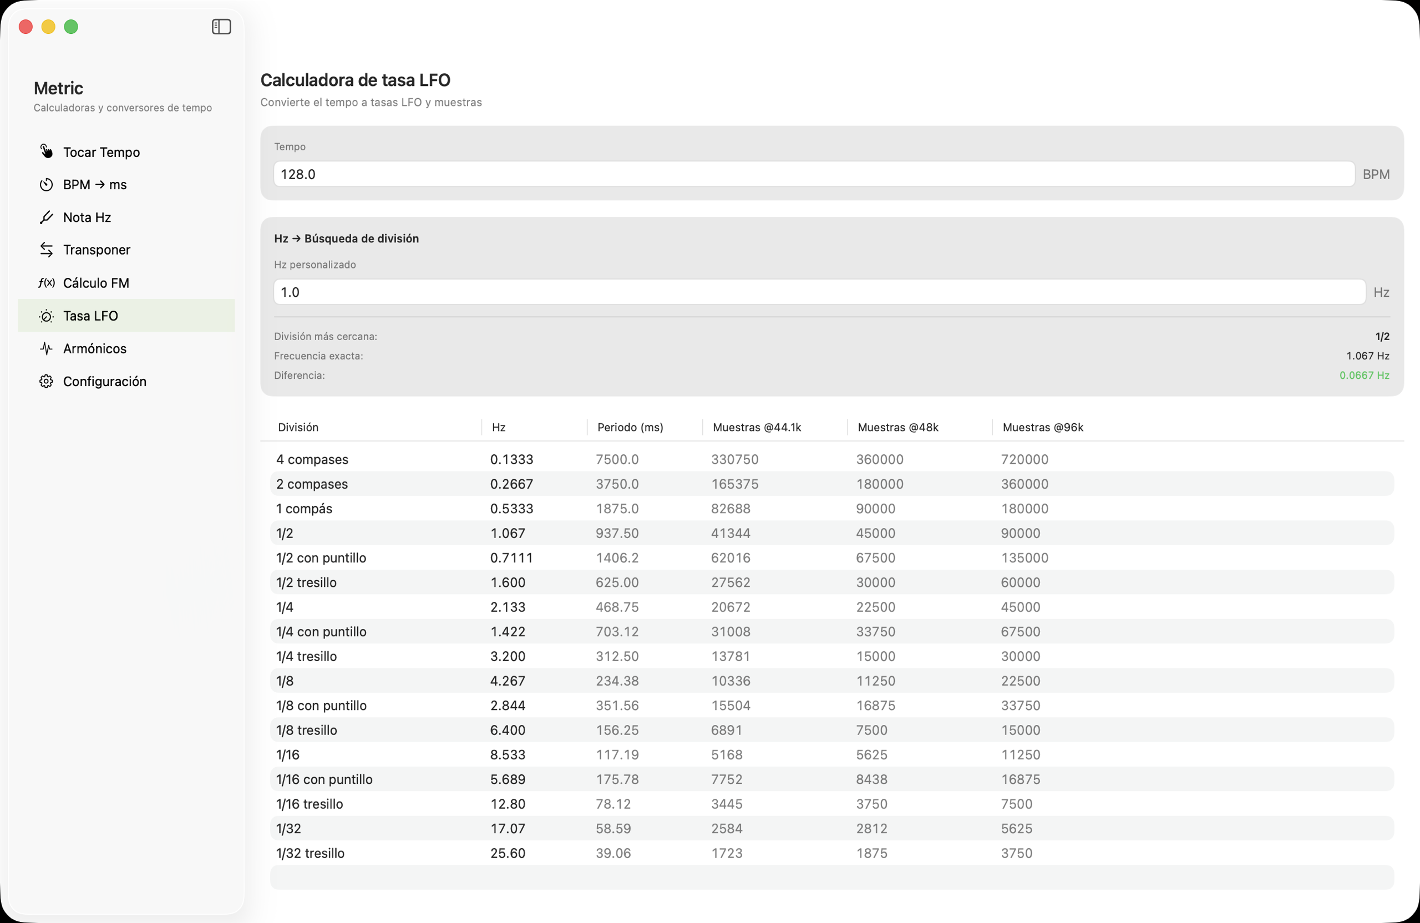Click the green 0.0667 Hz difference value

1364,376
